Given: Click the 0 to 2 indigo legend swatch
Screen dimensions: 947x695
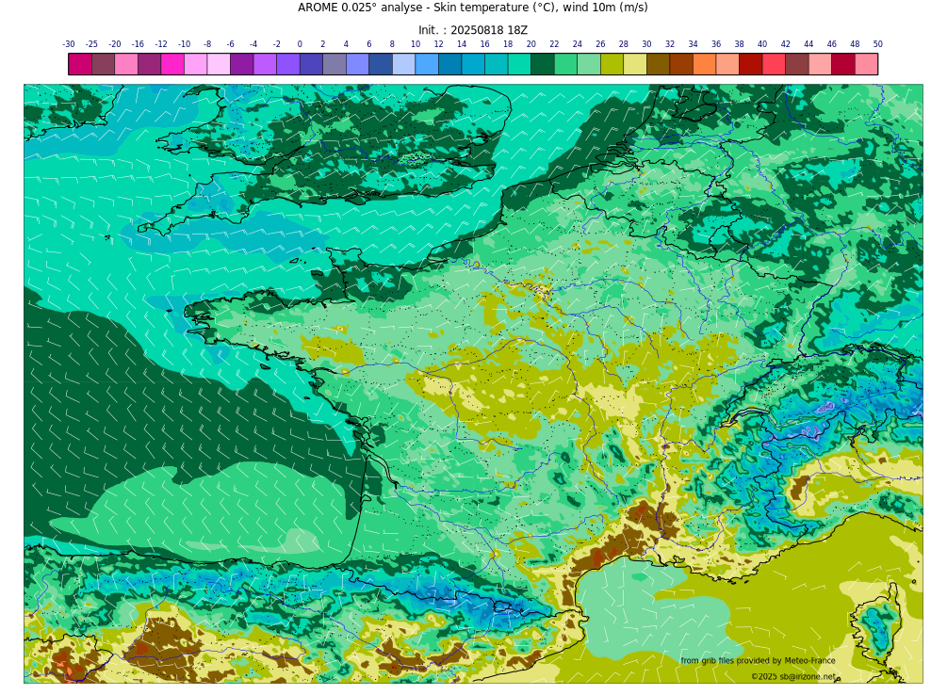Looking at the screenshot, I should point(312,64).
